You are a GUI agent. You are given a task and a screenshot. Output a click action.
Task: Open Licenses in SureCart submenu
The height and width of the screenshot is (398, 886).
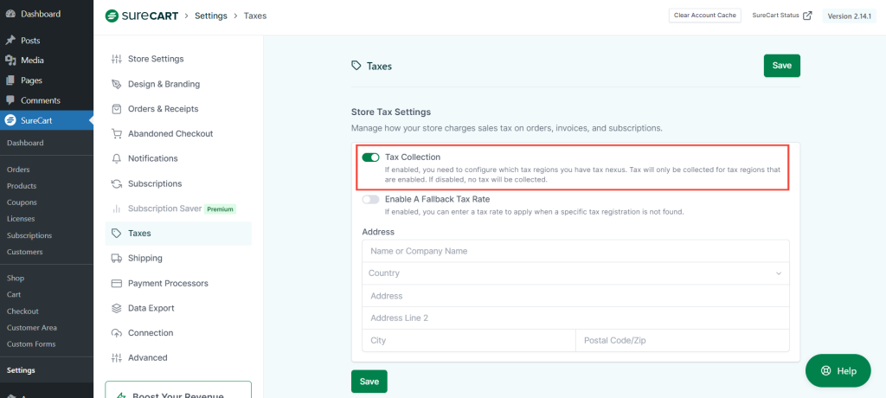[x=21, y=219]
